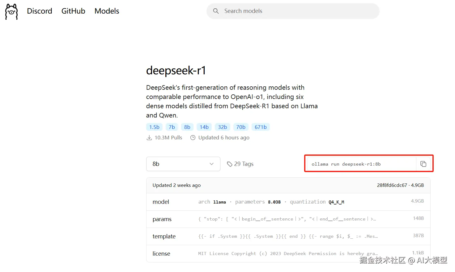The width and height of the screenshot is (455, 272).
Task: Open the Models page
Action: point(107,11)
